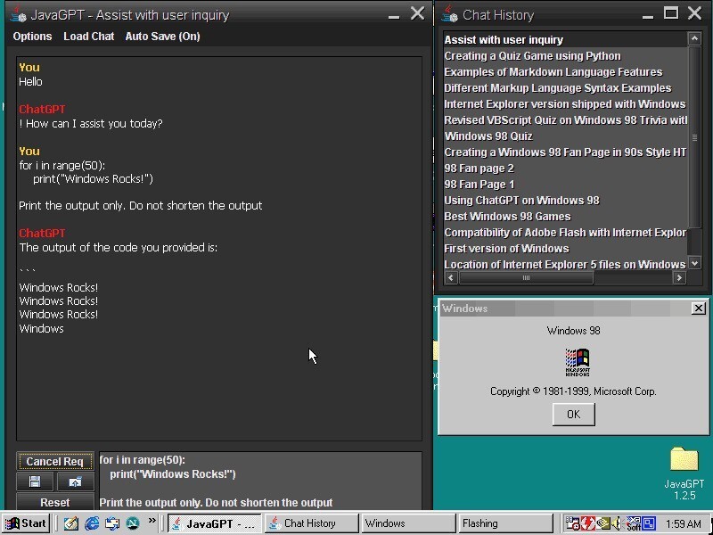Click the Show Desktop Quick Launch icon
Screen dimensions: 713x535
click(71, 523)
